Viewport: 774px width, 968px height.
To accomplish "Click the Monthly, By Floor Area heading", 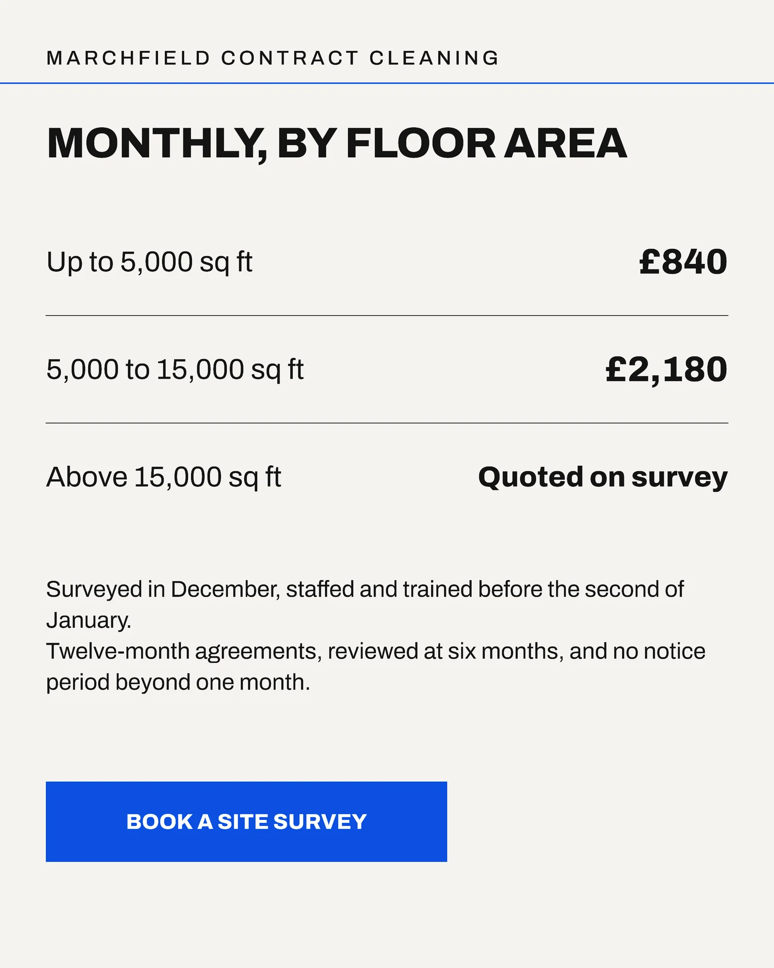I will click(337, 143).
